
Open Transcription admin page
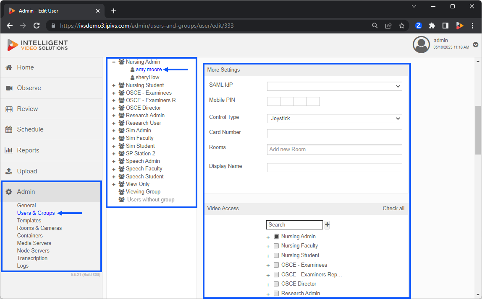pos(32,258)
